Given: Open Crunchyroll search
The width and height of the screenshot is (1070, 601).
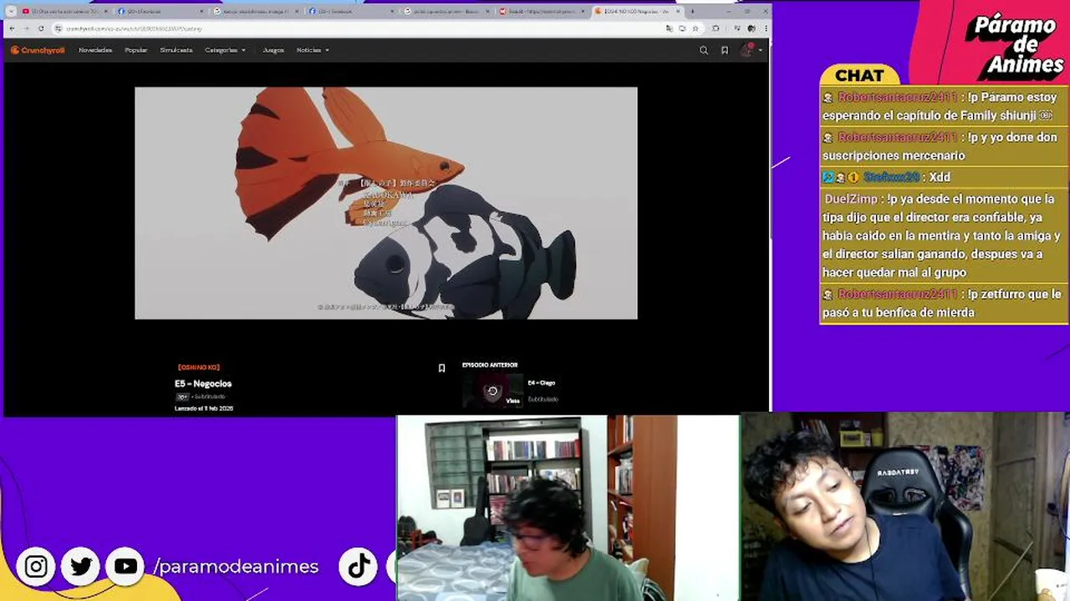Looking at the screenshot, I should pyautogui.click(x=704, y=50).
